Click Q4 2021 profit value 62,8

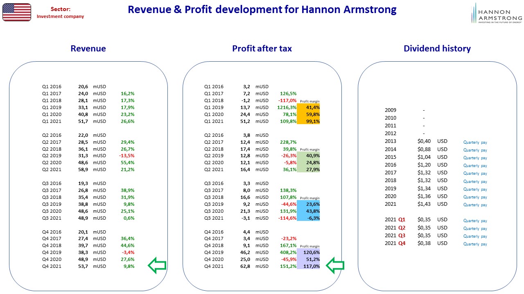(x=246, y=266)
